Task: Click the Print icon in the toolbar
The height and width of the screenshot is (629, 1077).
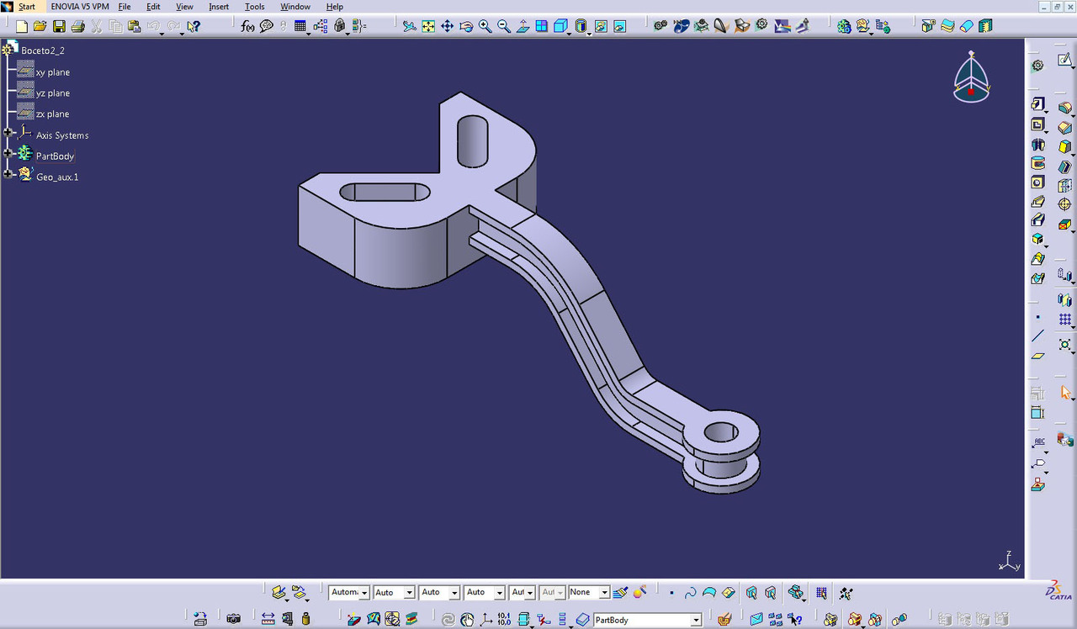Action: 78,26
